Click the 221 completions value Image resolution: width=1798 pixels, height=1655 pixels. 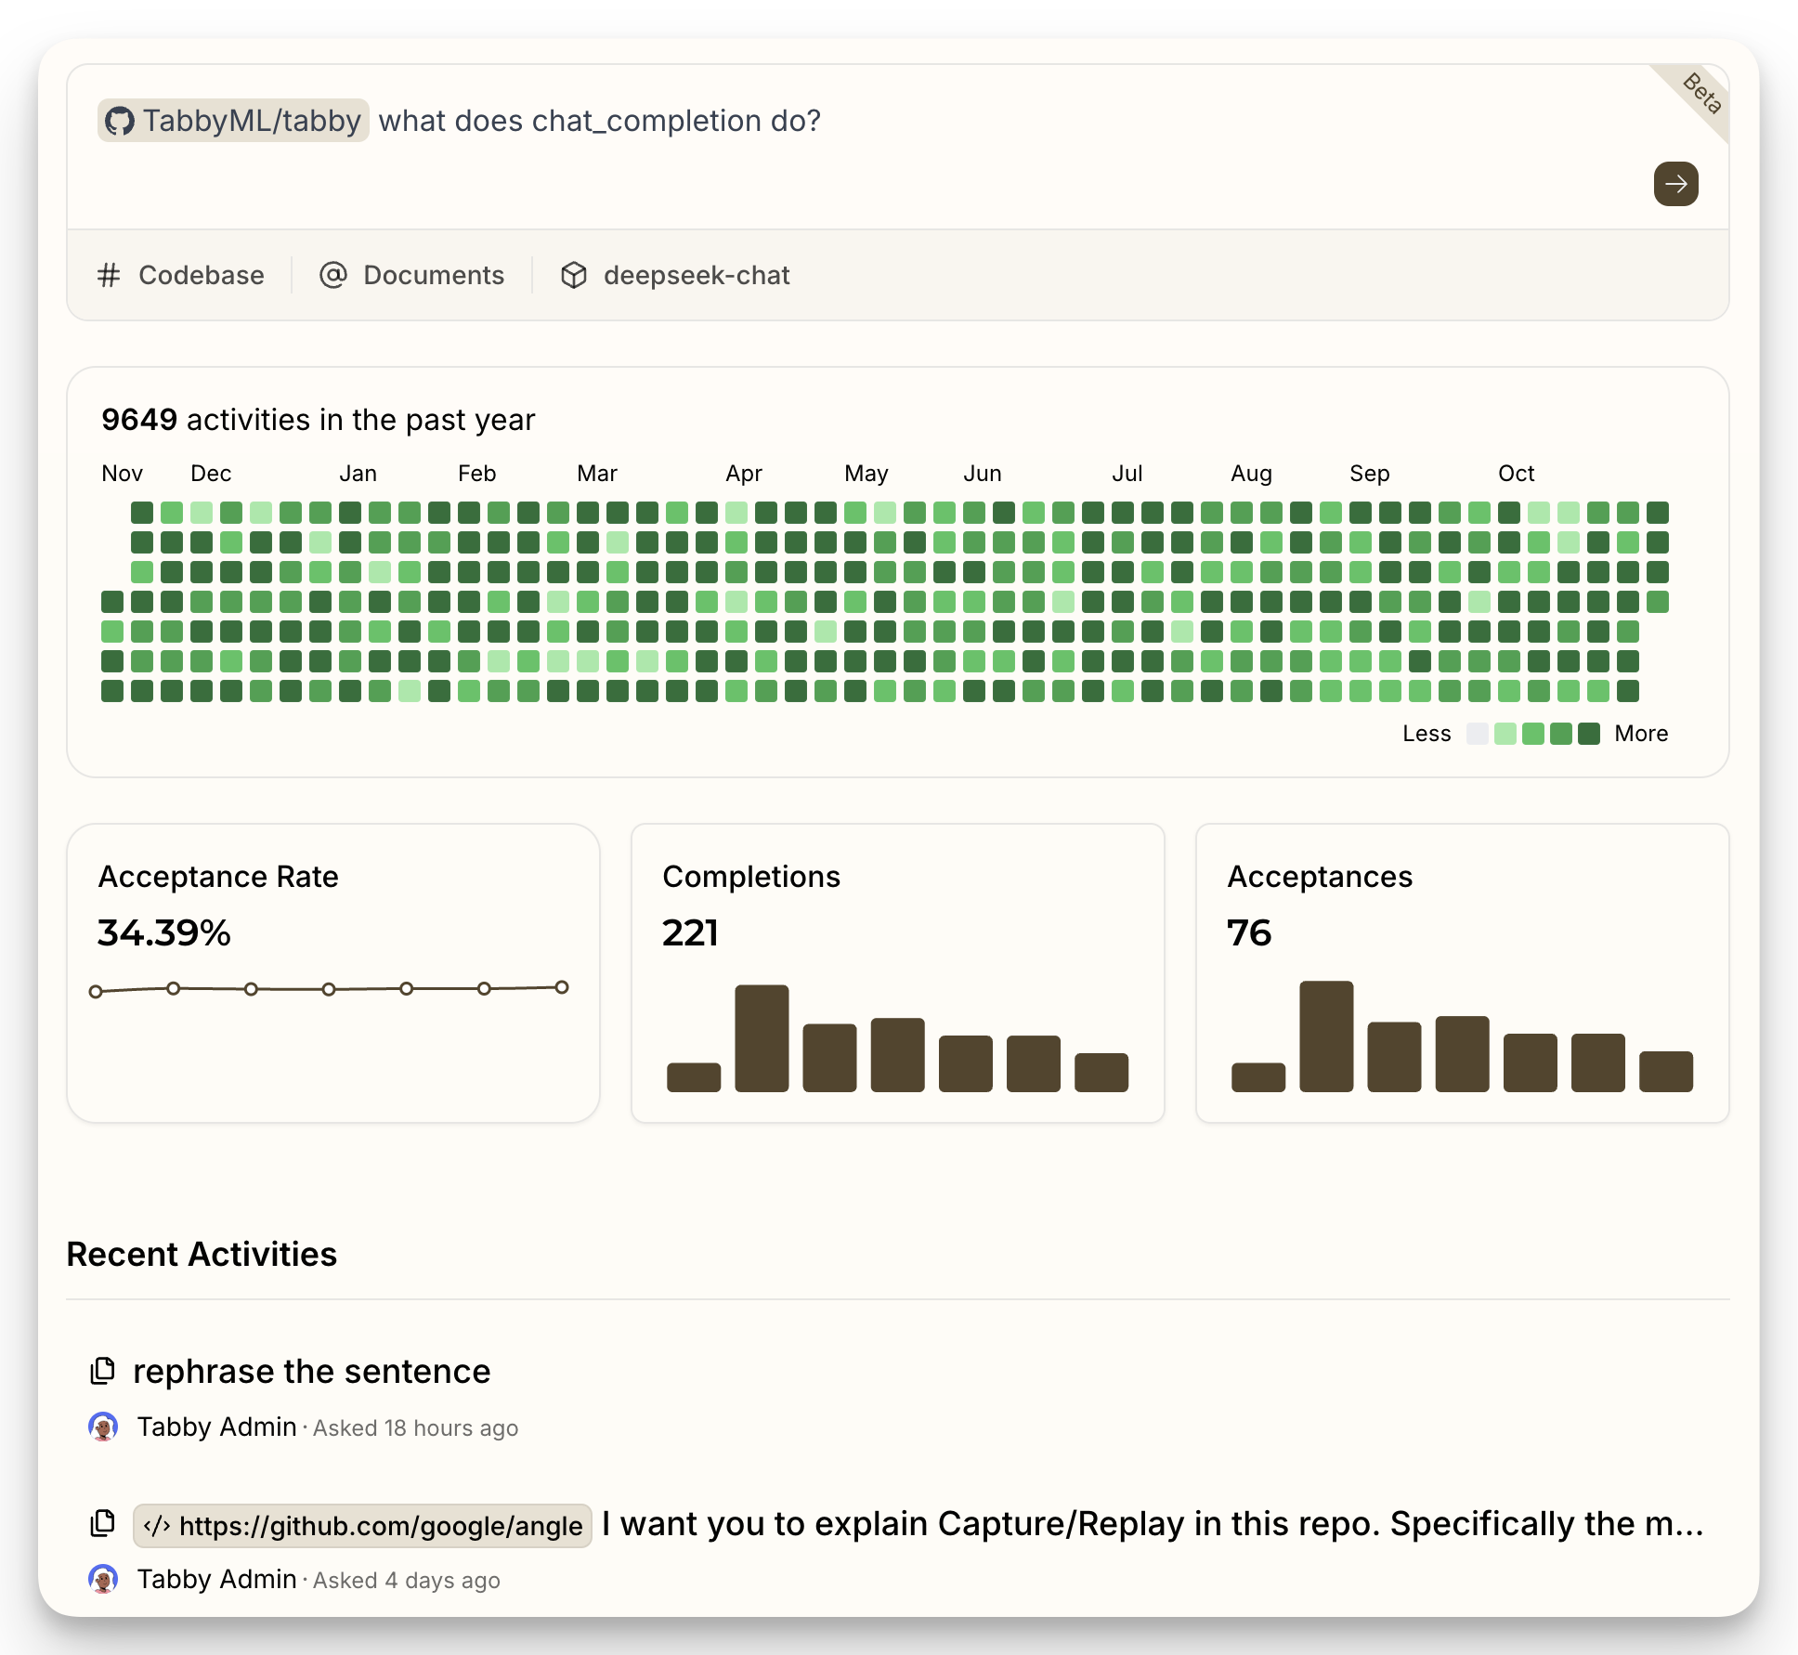[x=690, y=932]
